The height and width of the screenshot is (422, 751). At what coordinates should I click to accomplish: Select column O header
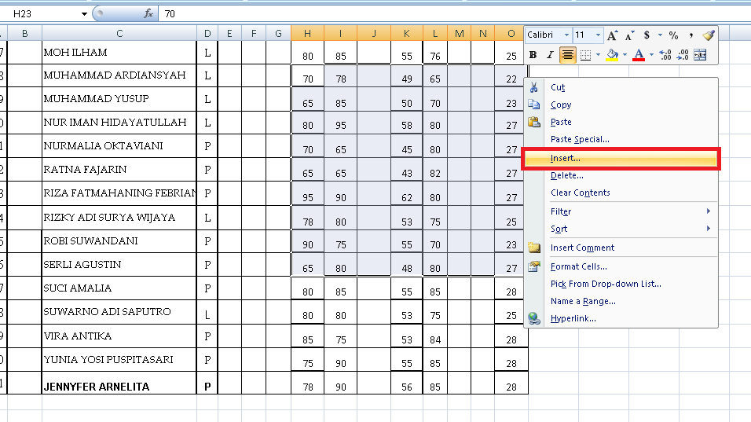coord(511,33)
